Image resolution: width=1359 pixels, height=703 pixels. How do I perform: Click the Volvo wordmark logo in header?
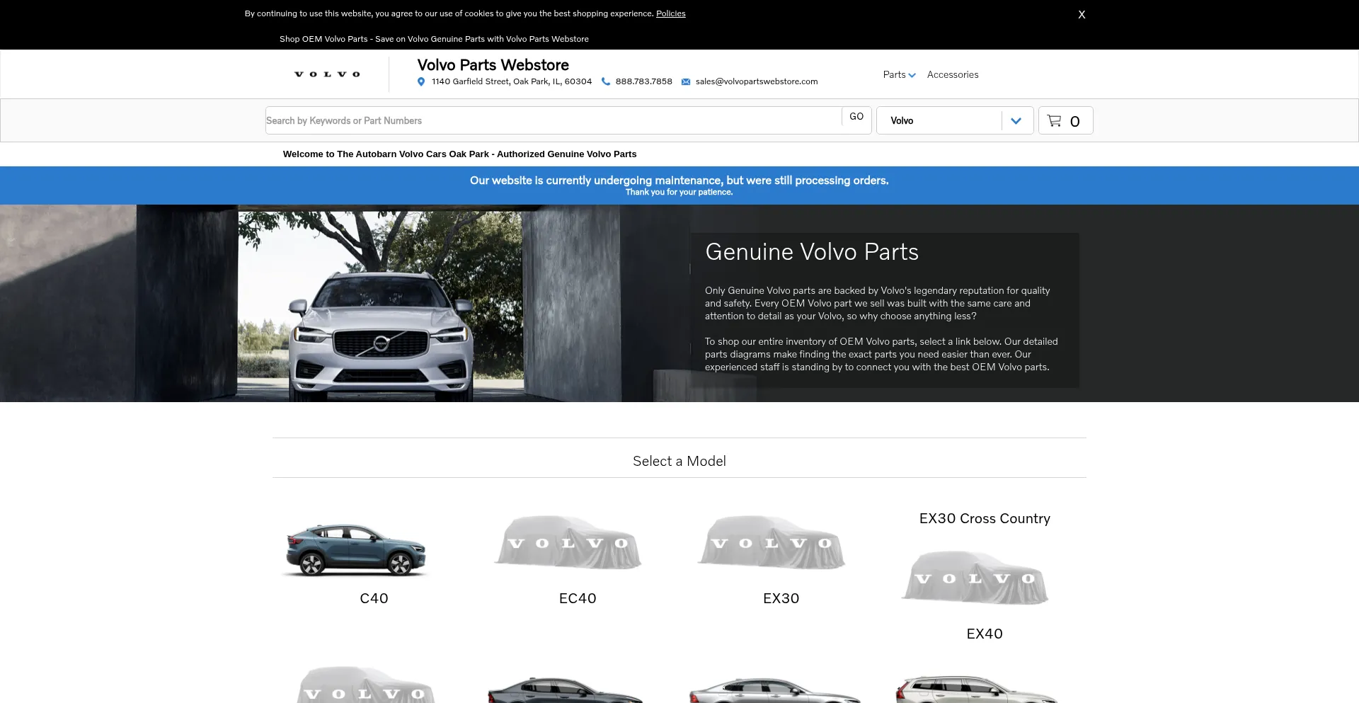(327, 74)
